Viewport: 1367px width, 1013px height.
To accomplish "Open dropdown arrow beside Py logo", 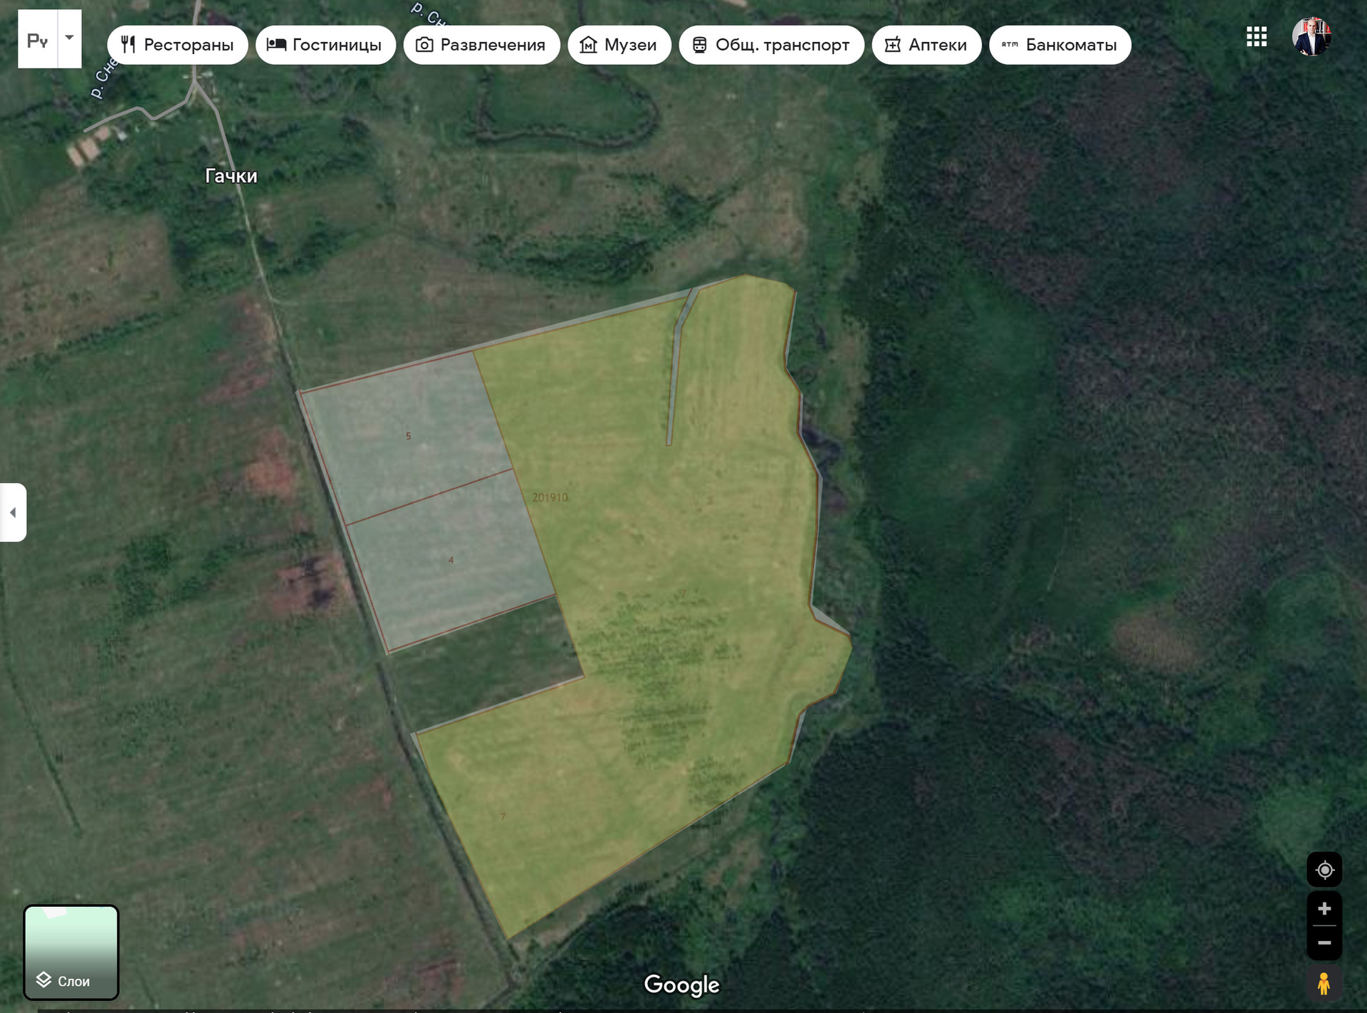I will [69, 38].
